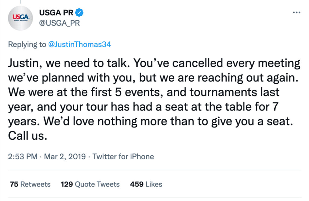The image size is (309, 201).
Task: Click the Retweets count number 75
Action: [14, 184]
